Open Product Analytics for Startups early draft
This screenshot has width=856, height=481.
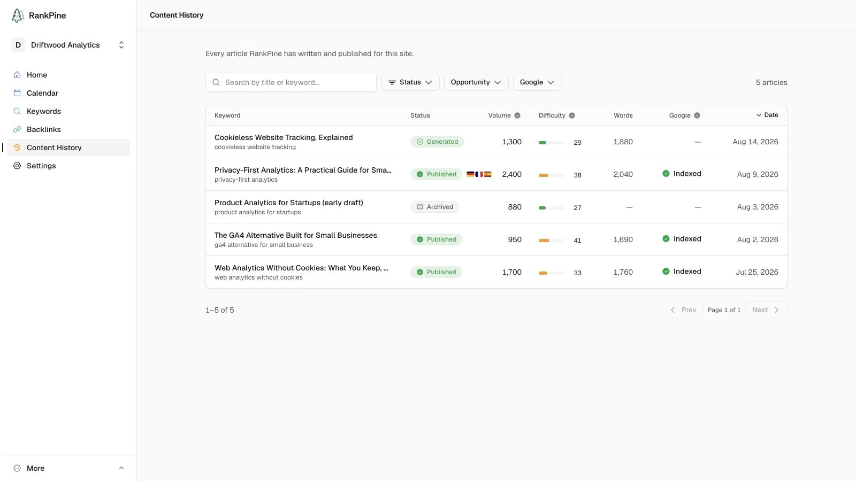pos(289,203)
